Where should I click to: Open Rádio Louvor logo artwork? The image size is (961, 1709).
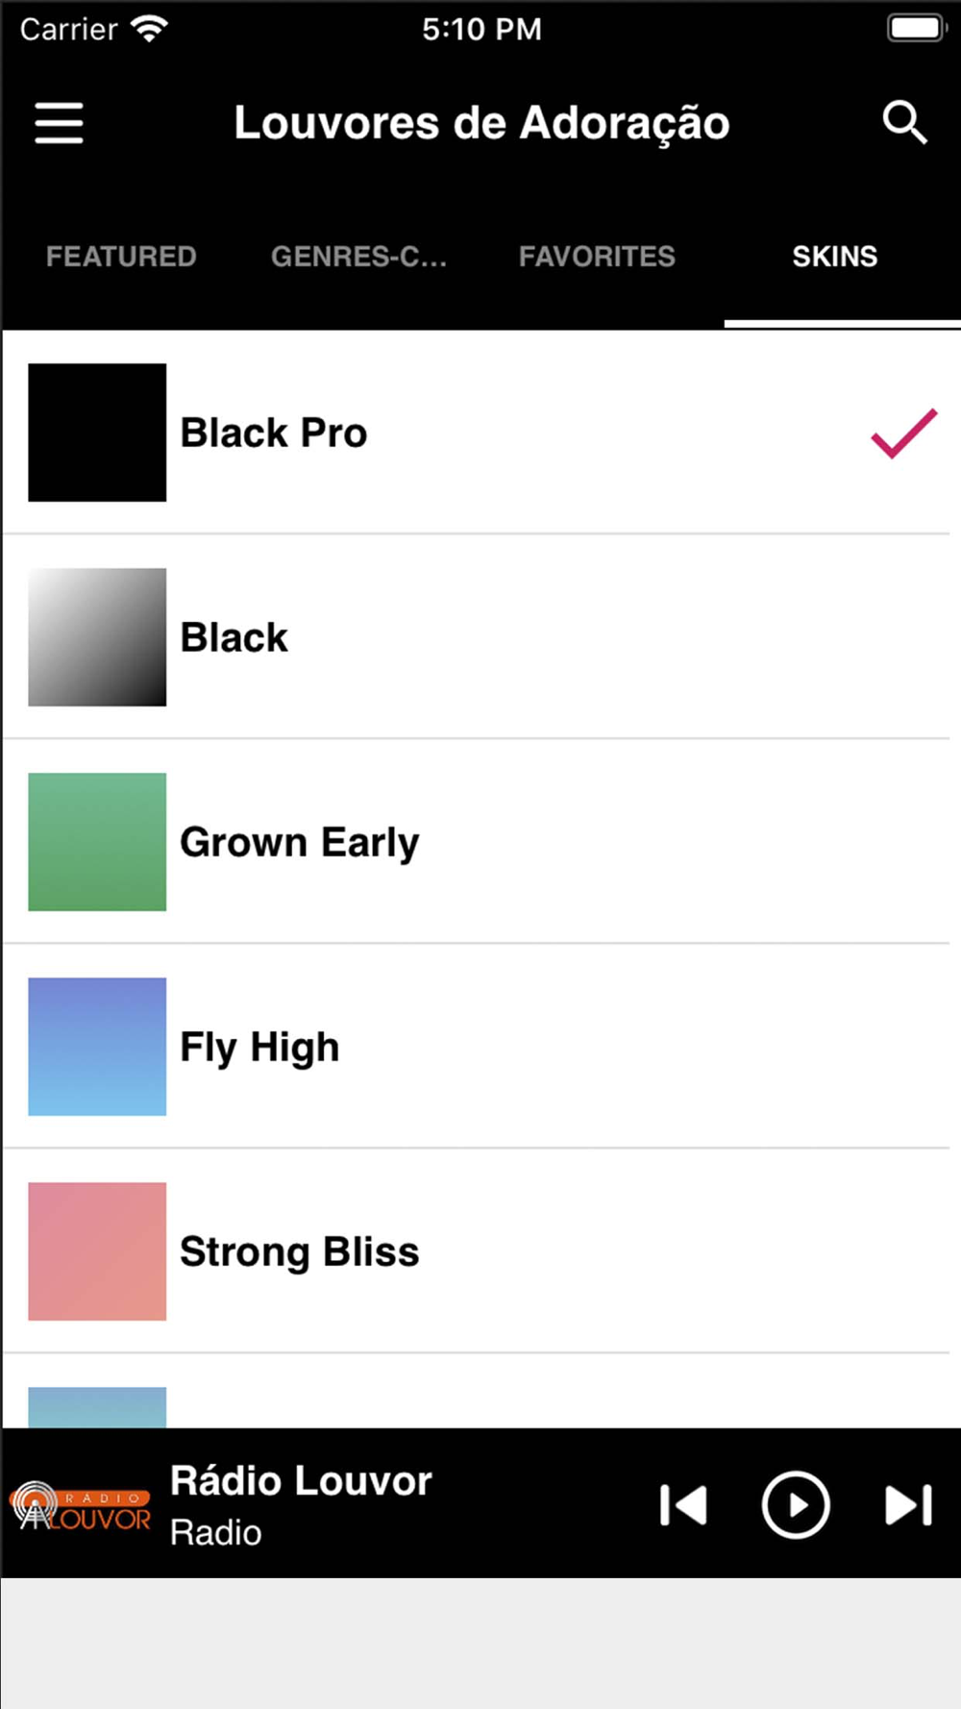(81, 1505)
